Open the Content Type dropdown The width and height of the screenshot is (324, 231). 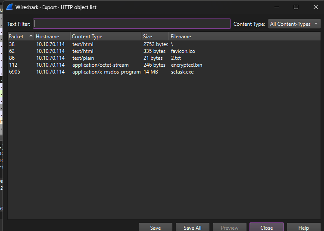point(294,24)
